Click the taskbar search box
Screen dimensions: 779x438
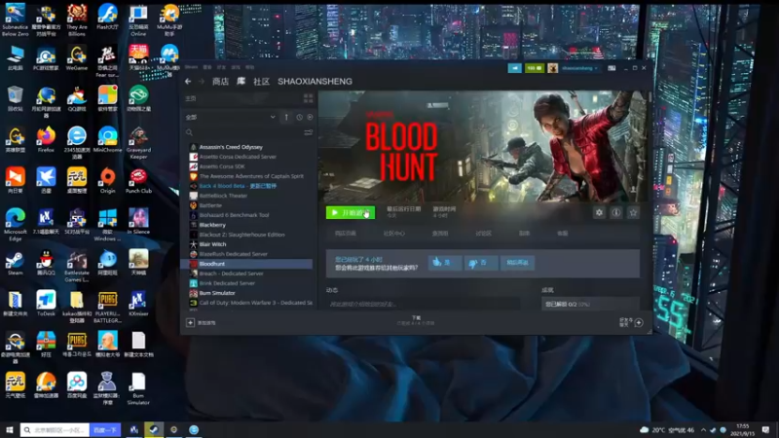[x=56, y=429]
